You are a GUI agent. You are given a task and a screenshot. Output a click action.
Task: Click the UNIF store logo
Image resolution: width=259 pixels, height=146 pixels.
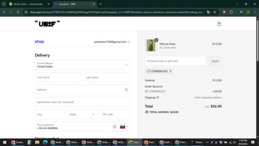tap(47, 24)
